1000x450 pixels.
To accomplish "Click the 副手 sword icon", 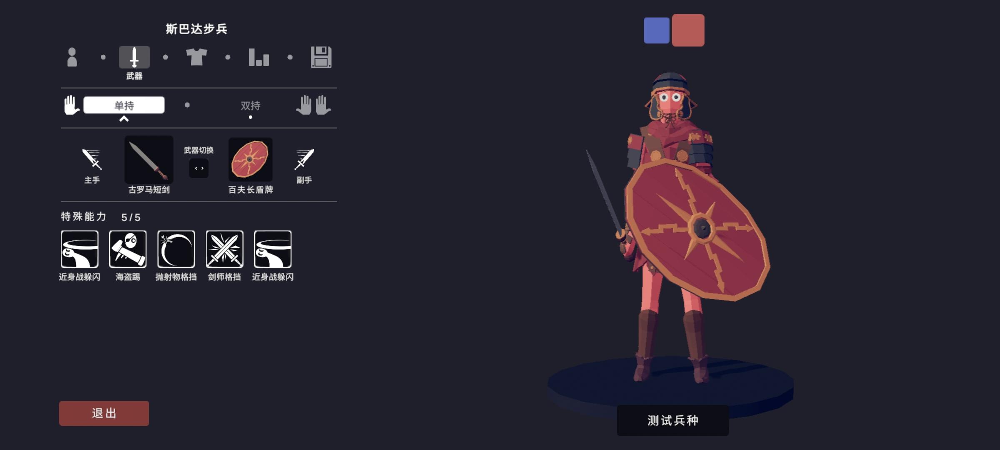I will (x=304, y=159).
